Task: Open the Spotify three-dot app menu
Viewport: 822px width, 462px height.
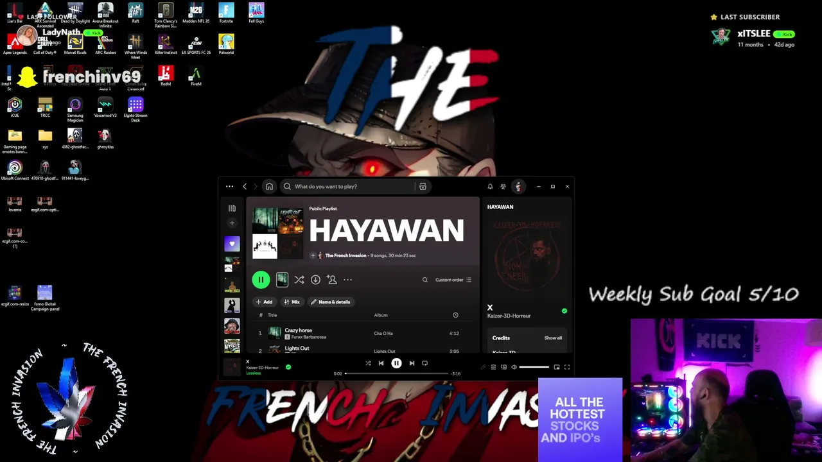Action: [229, 187]
